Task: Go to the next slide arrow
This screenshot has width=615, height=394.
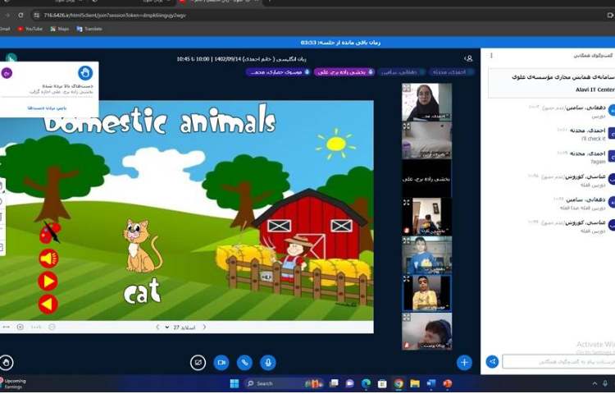Action: point(156,327)
